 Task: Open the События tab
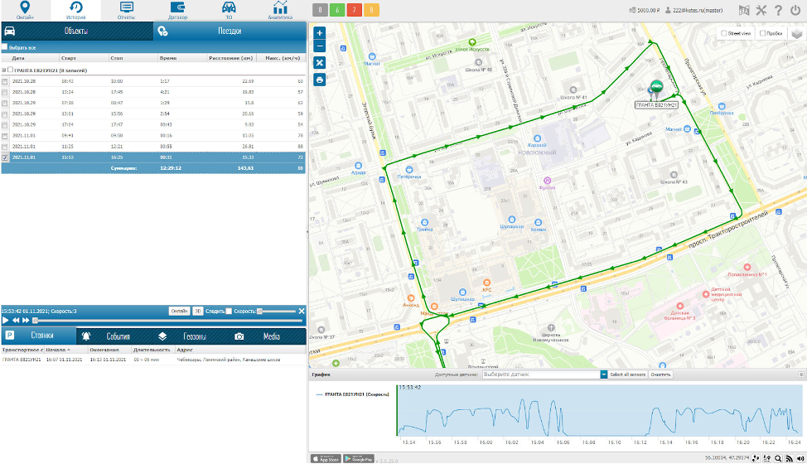click(108, 336)
